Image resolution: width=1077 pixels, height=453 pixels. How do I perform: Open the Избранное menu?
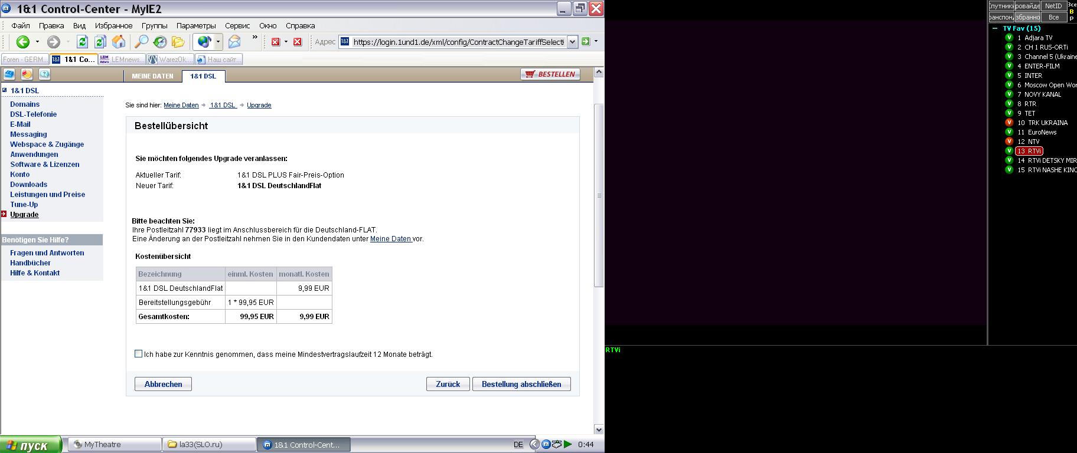tap(113, 25)
